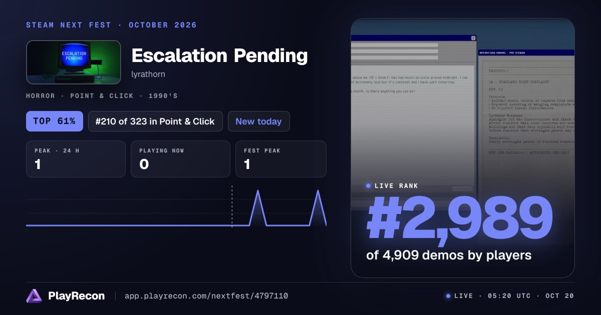Click the Horror · Point & Click · 1990's tags line
This screenshot has width=601, height=315.
click(x=102, y=96)
